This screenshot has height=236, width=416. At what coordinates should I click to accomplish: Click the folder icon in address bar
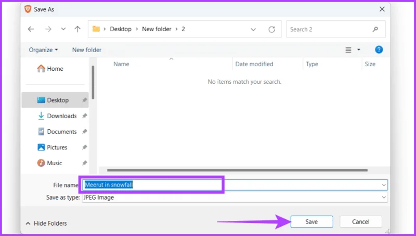(96, 29)
